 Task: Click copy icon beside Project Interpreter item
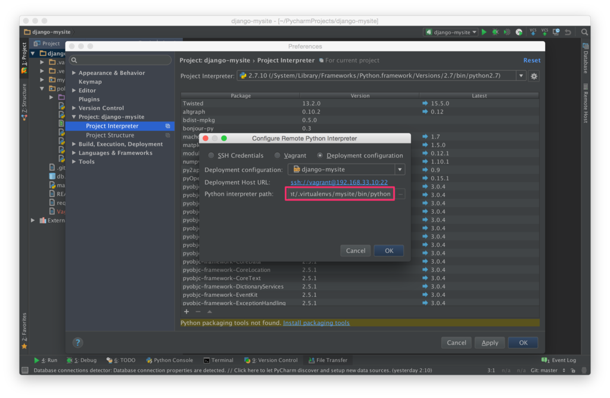click(x=167, y=126)
